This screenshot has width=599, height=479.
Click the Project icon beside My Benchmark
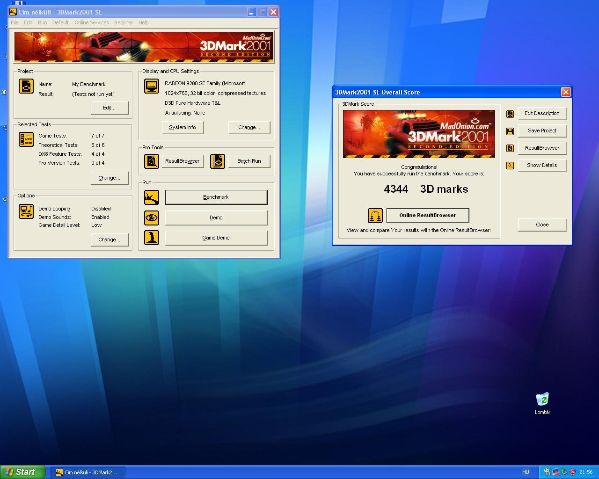(x=26, y=87)
